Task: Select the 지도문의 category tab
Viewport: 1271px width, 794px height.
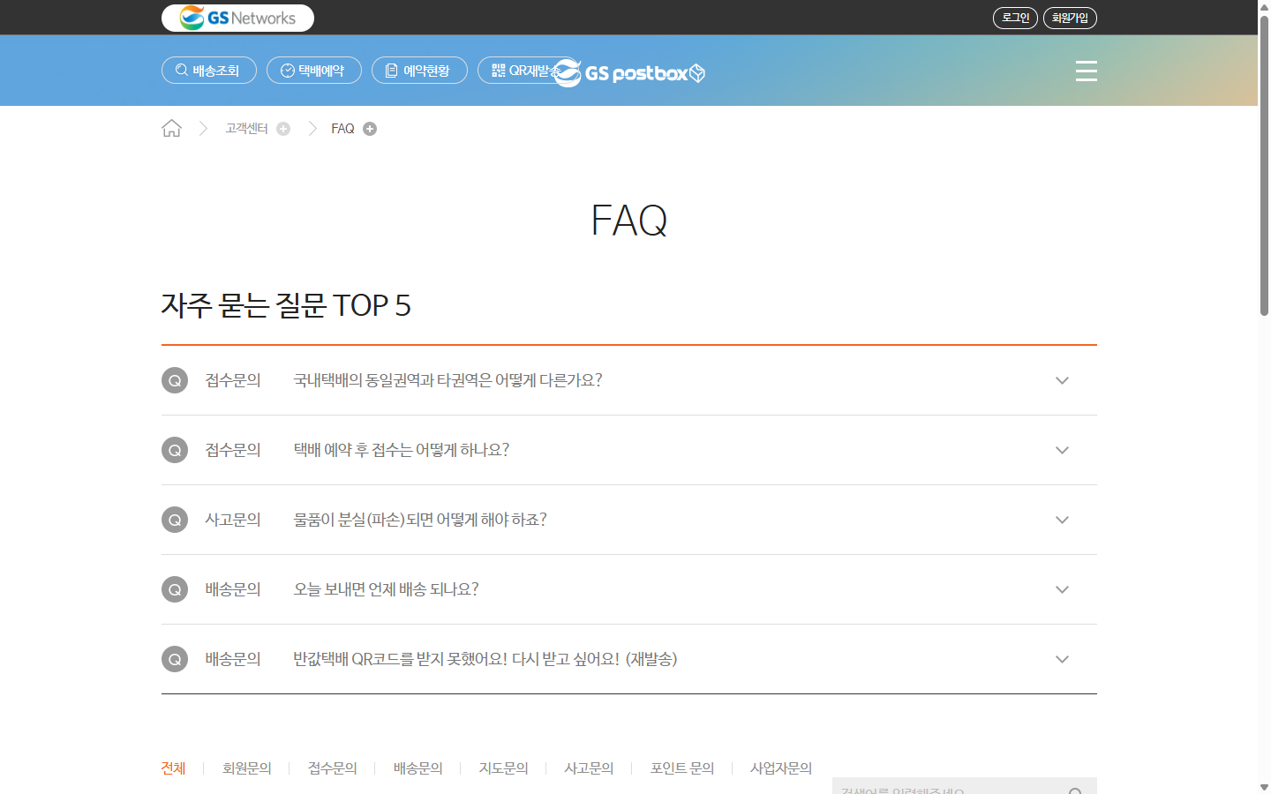Action: pos(503,768)
